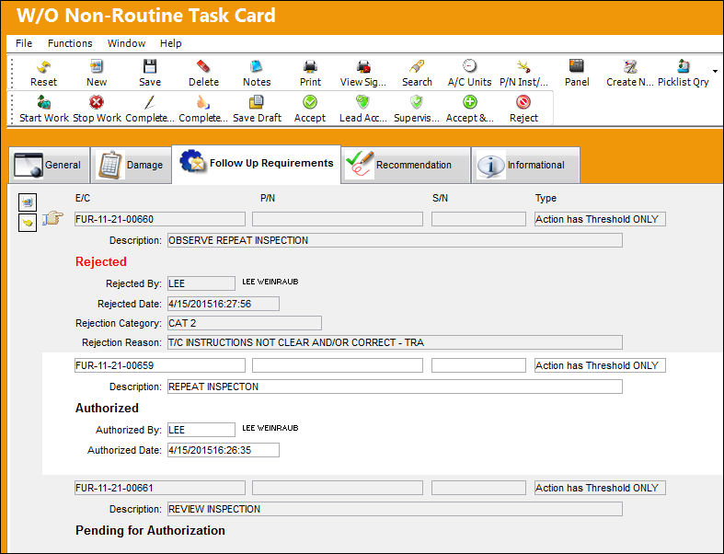Screen dimensions: 724x554
Task: Click E/C field FUR-11-21-00659
Action: pos(160,365)
